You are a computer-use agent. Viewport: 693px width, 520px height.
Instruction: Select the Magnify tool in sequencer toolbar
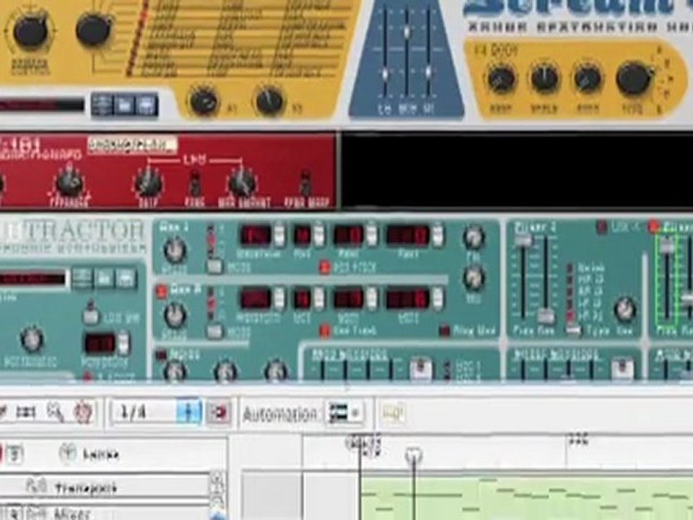(55, 412)
